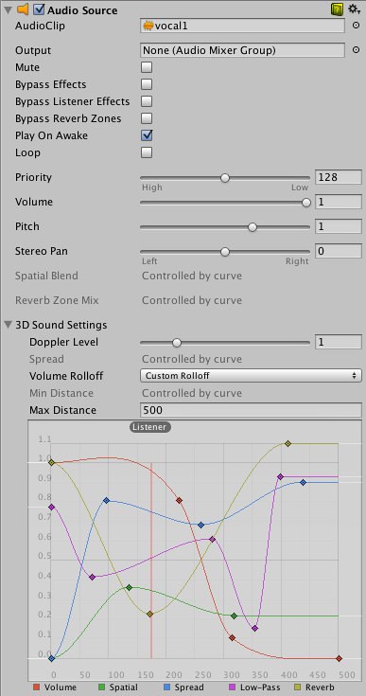Click the blue Spread legend swatch
The width and height of the screenshot is (366, 696).
[166, 687]
